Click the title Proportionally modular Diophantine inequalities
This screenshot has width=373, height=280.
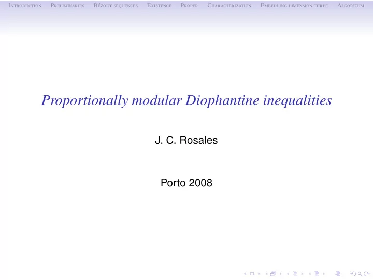187,100
